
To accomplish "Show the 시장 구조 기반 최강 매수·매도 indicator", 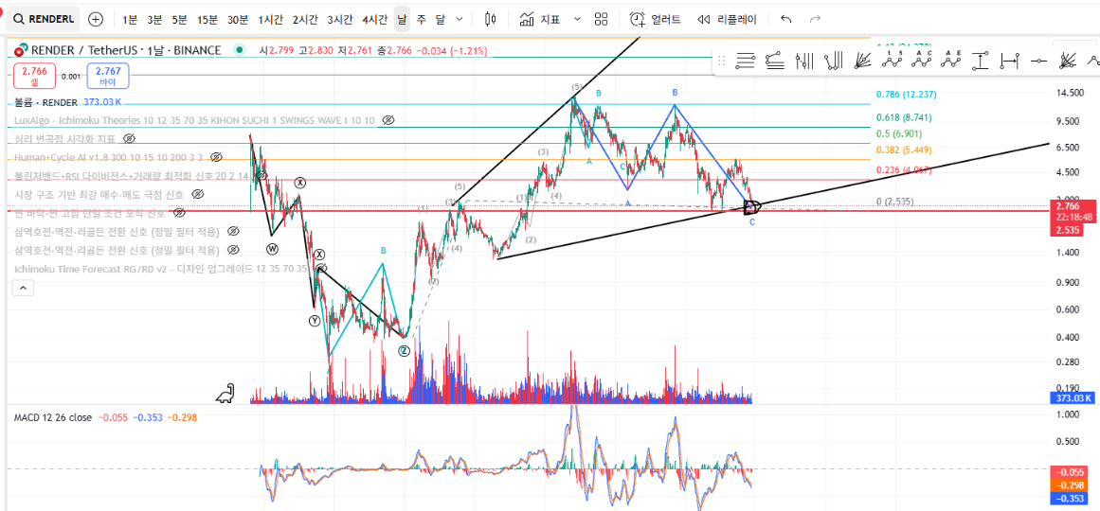I will (x=197, y=194).
